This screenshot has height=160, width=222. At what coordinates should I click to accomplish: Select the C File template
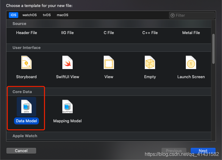(109, 33)
